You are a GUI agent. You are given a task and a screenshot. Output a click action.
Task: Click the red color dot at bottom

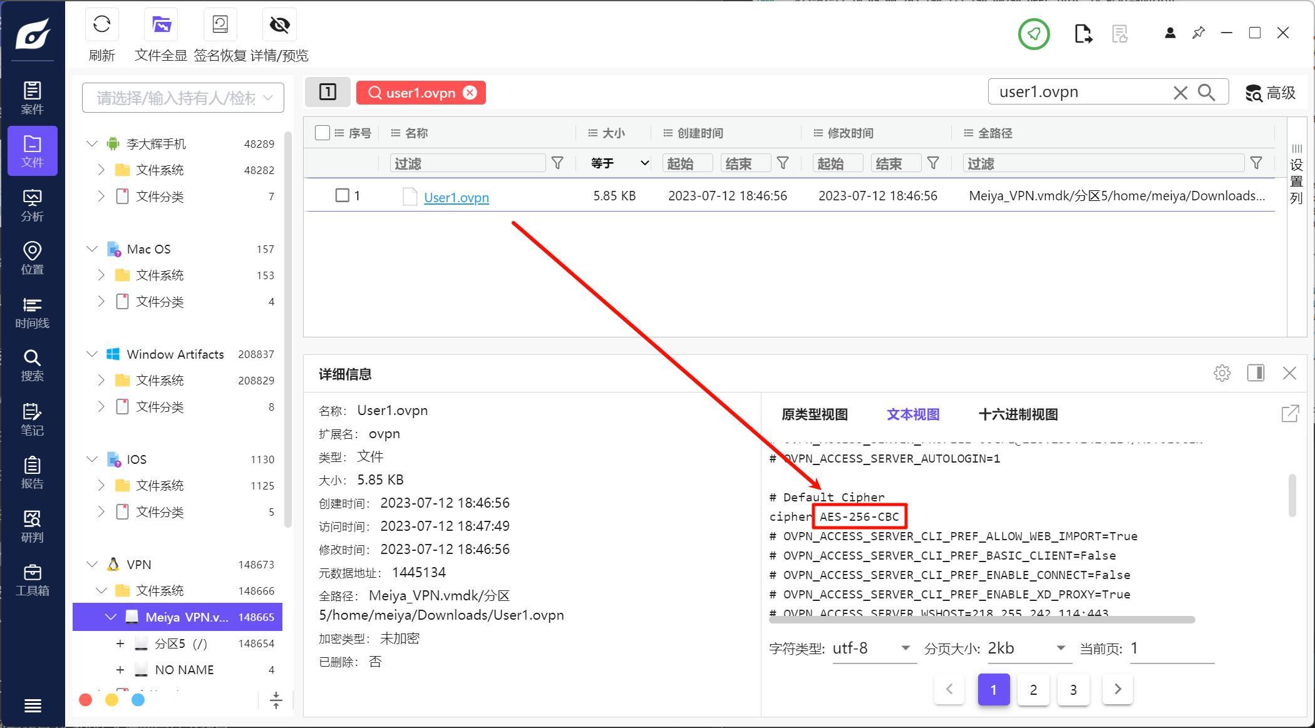(x=86, y=700)
